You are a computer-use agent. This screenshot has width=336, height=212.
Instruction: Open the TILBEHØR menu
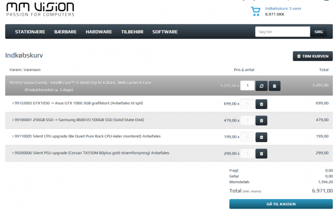point(132,32)
